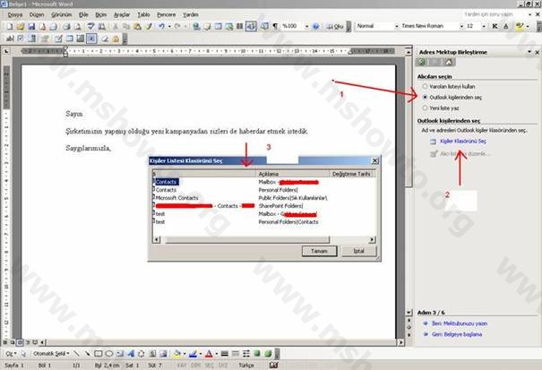Run the spelling and grammar check
Image resolution: width=542 pixels, height=370 pixels.
[x=90, y=26]
